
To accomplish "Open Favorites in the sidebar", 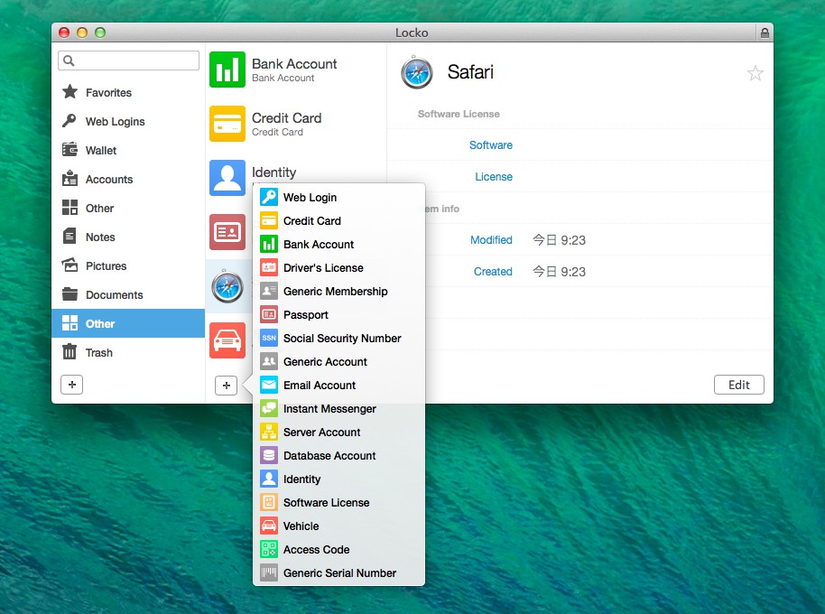I will [128, 92].
